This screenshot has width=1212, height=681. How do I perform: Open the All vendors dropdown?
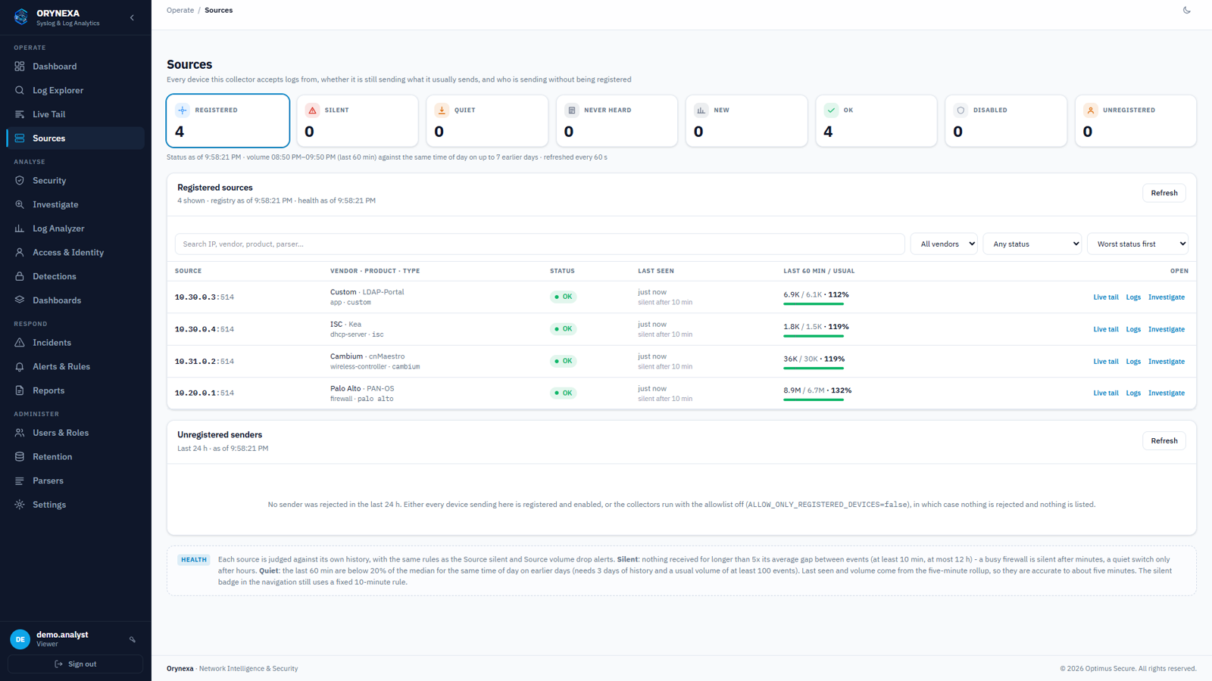[x=944, y=244]
